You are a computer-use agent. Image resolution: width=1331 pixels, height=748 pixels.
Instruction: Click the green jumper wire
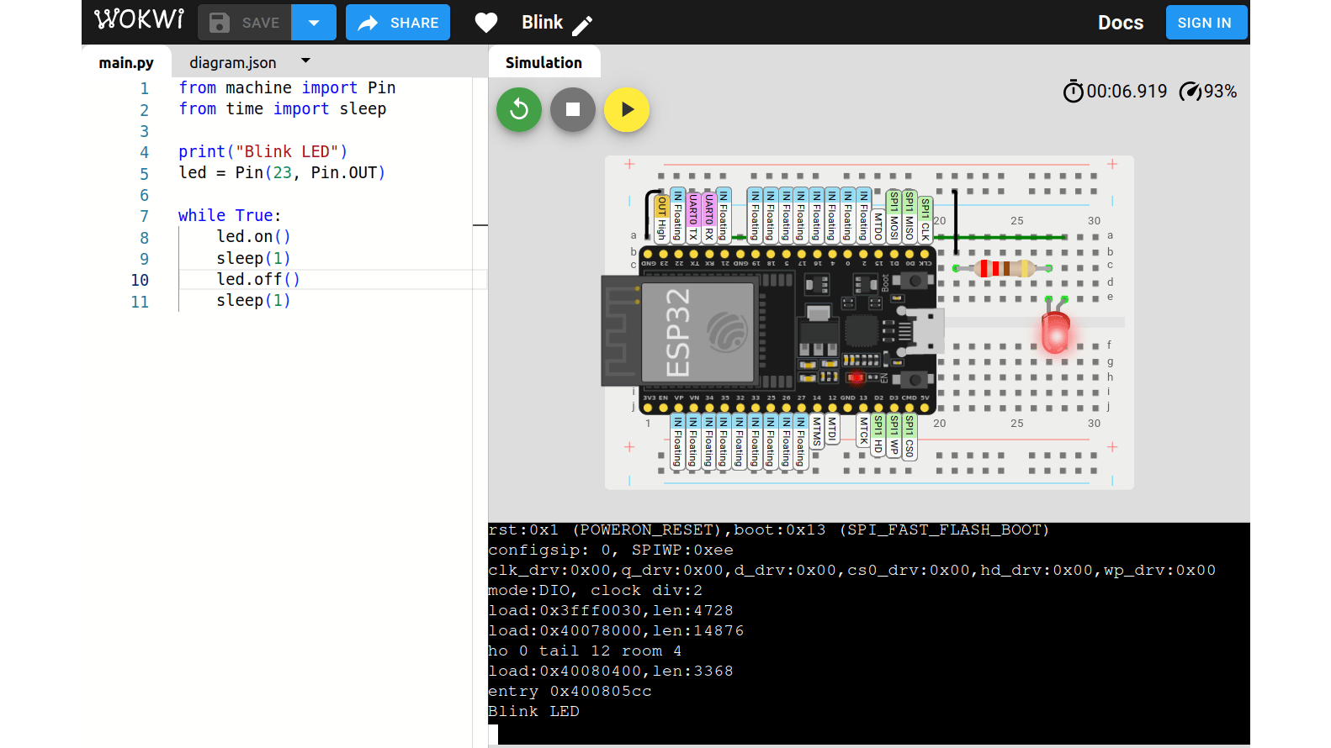click(x=1000, y=238)
